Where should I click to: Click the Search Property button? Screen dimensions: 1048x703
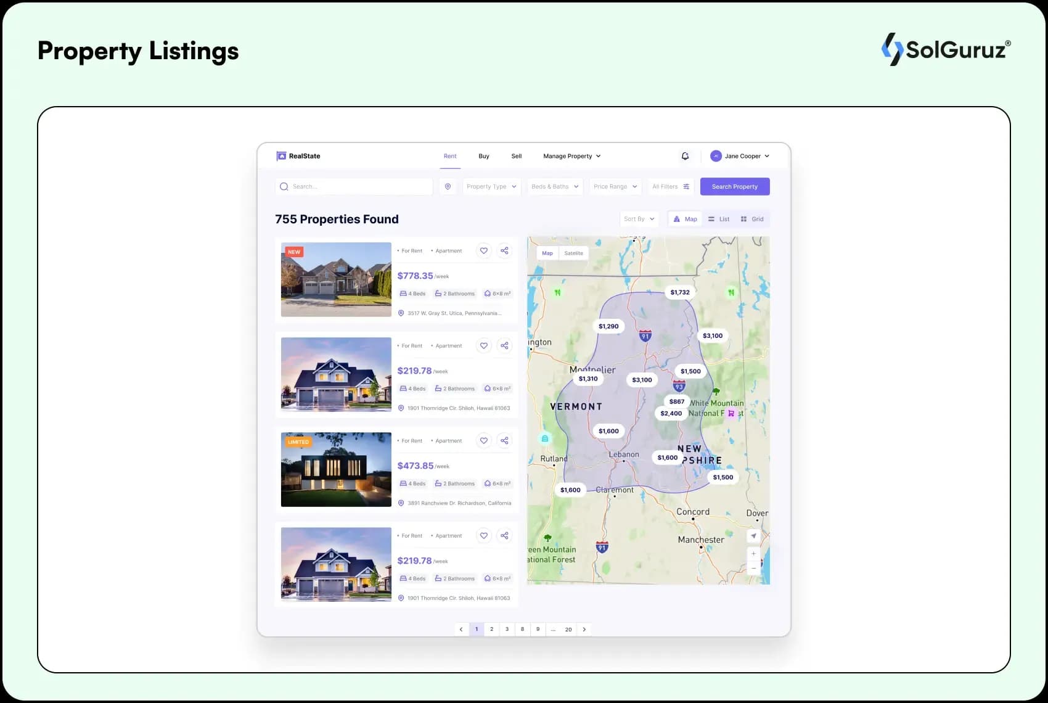click(734, 186)
